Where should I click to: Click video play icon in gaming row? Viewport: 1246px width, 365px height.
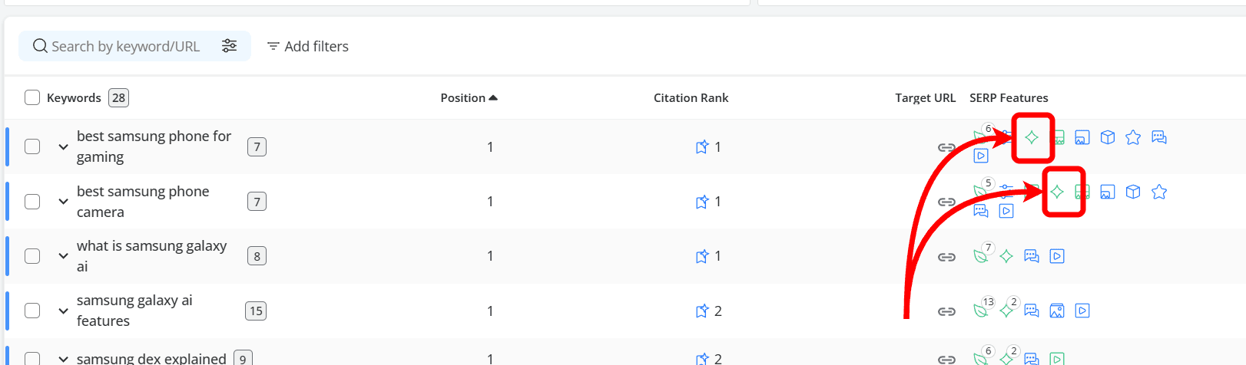[981, 156]
